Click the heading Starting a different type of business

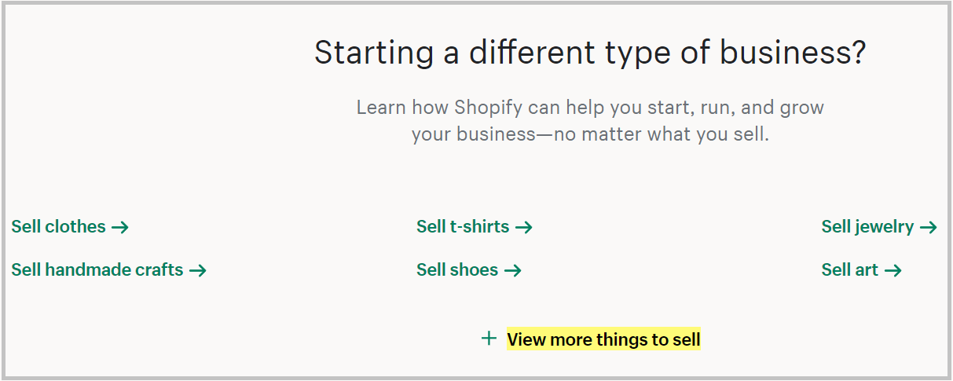pyautogui.click(x=589, y=53)
